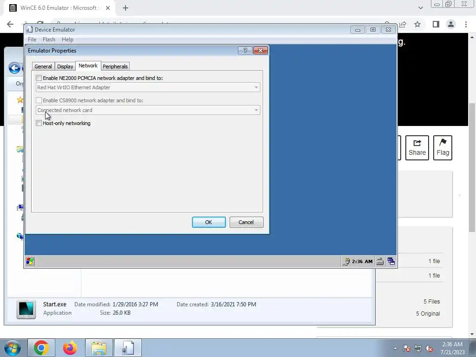Viewport: 476px width, 357px height.
Task: Click the Favorites star in Explorer sidebar
Action: point(20,99)
